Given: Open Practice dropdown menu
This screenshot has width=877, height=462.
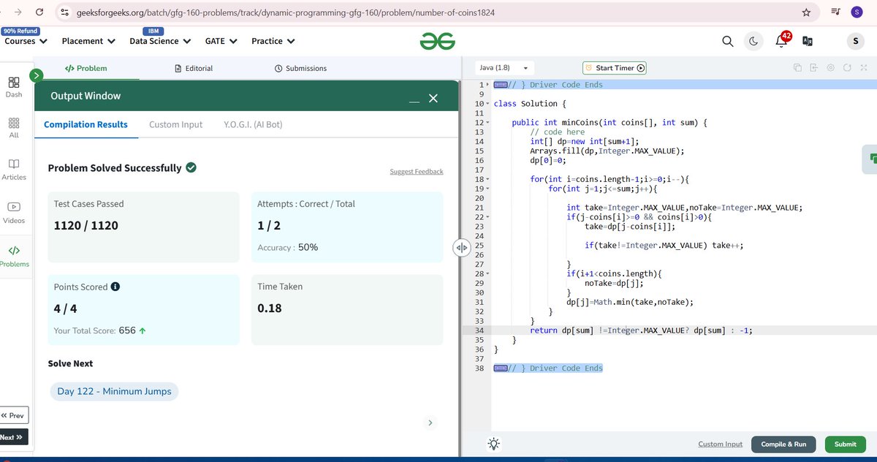Looking at the screenshot, I should 273,41.
